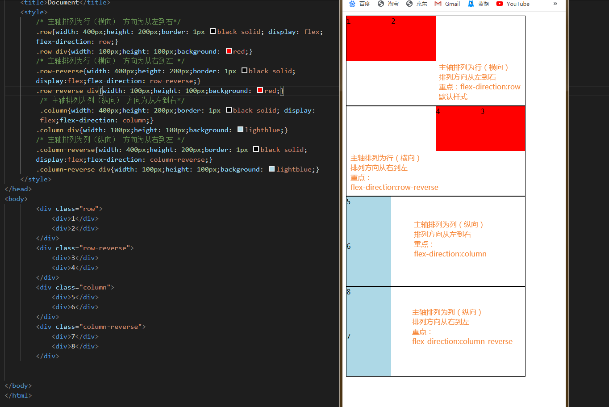
Task: Click the light blue box numbered 7
Action: 369,354
